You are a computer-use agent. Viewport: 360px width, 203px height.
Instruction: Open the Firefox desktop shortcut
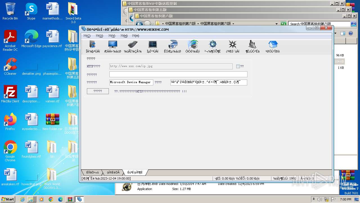pyautogui.click(x=10, y=122)
